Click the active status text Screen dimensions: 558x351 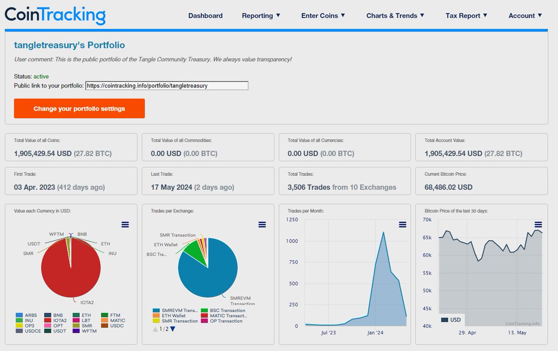41,76
